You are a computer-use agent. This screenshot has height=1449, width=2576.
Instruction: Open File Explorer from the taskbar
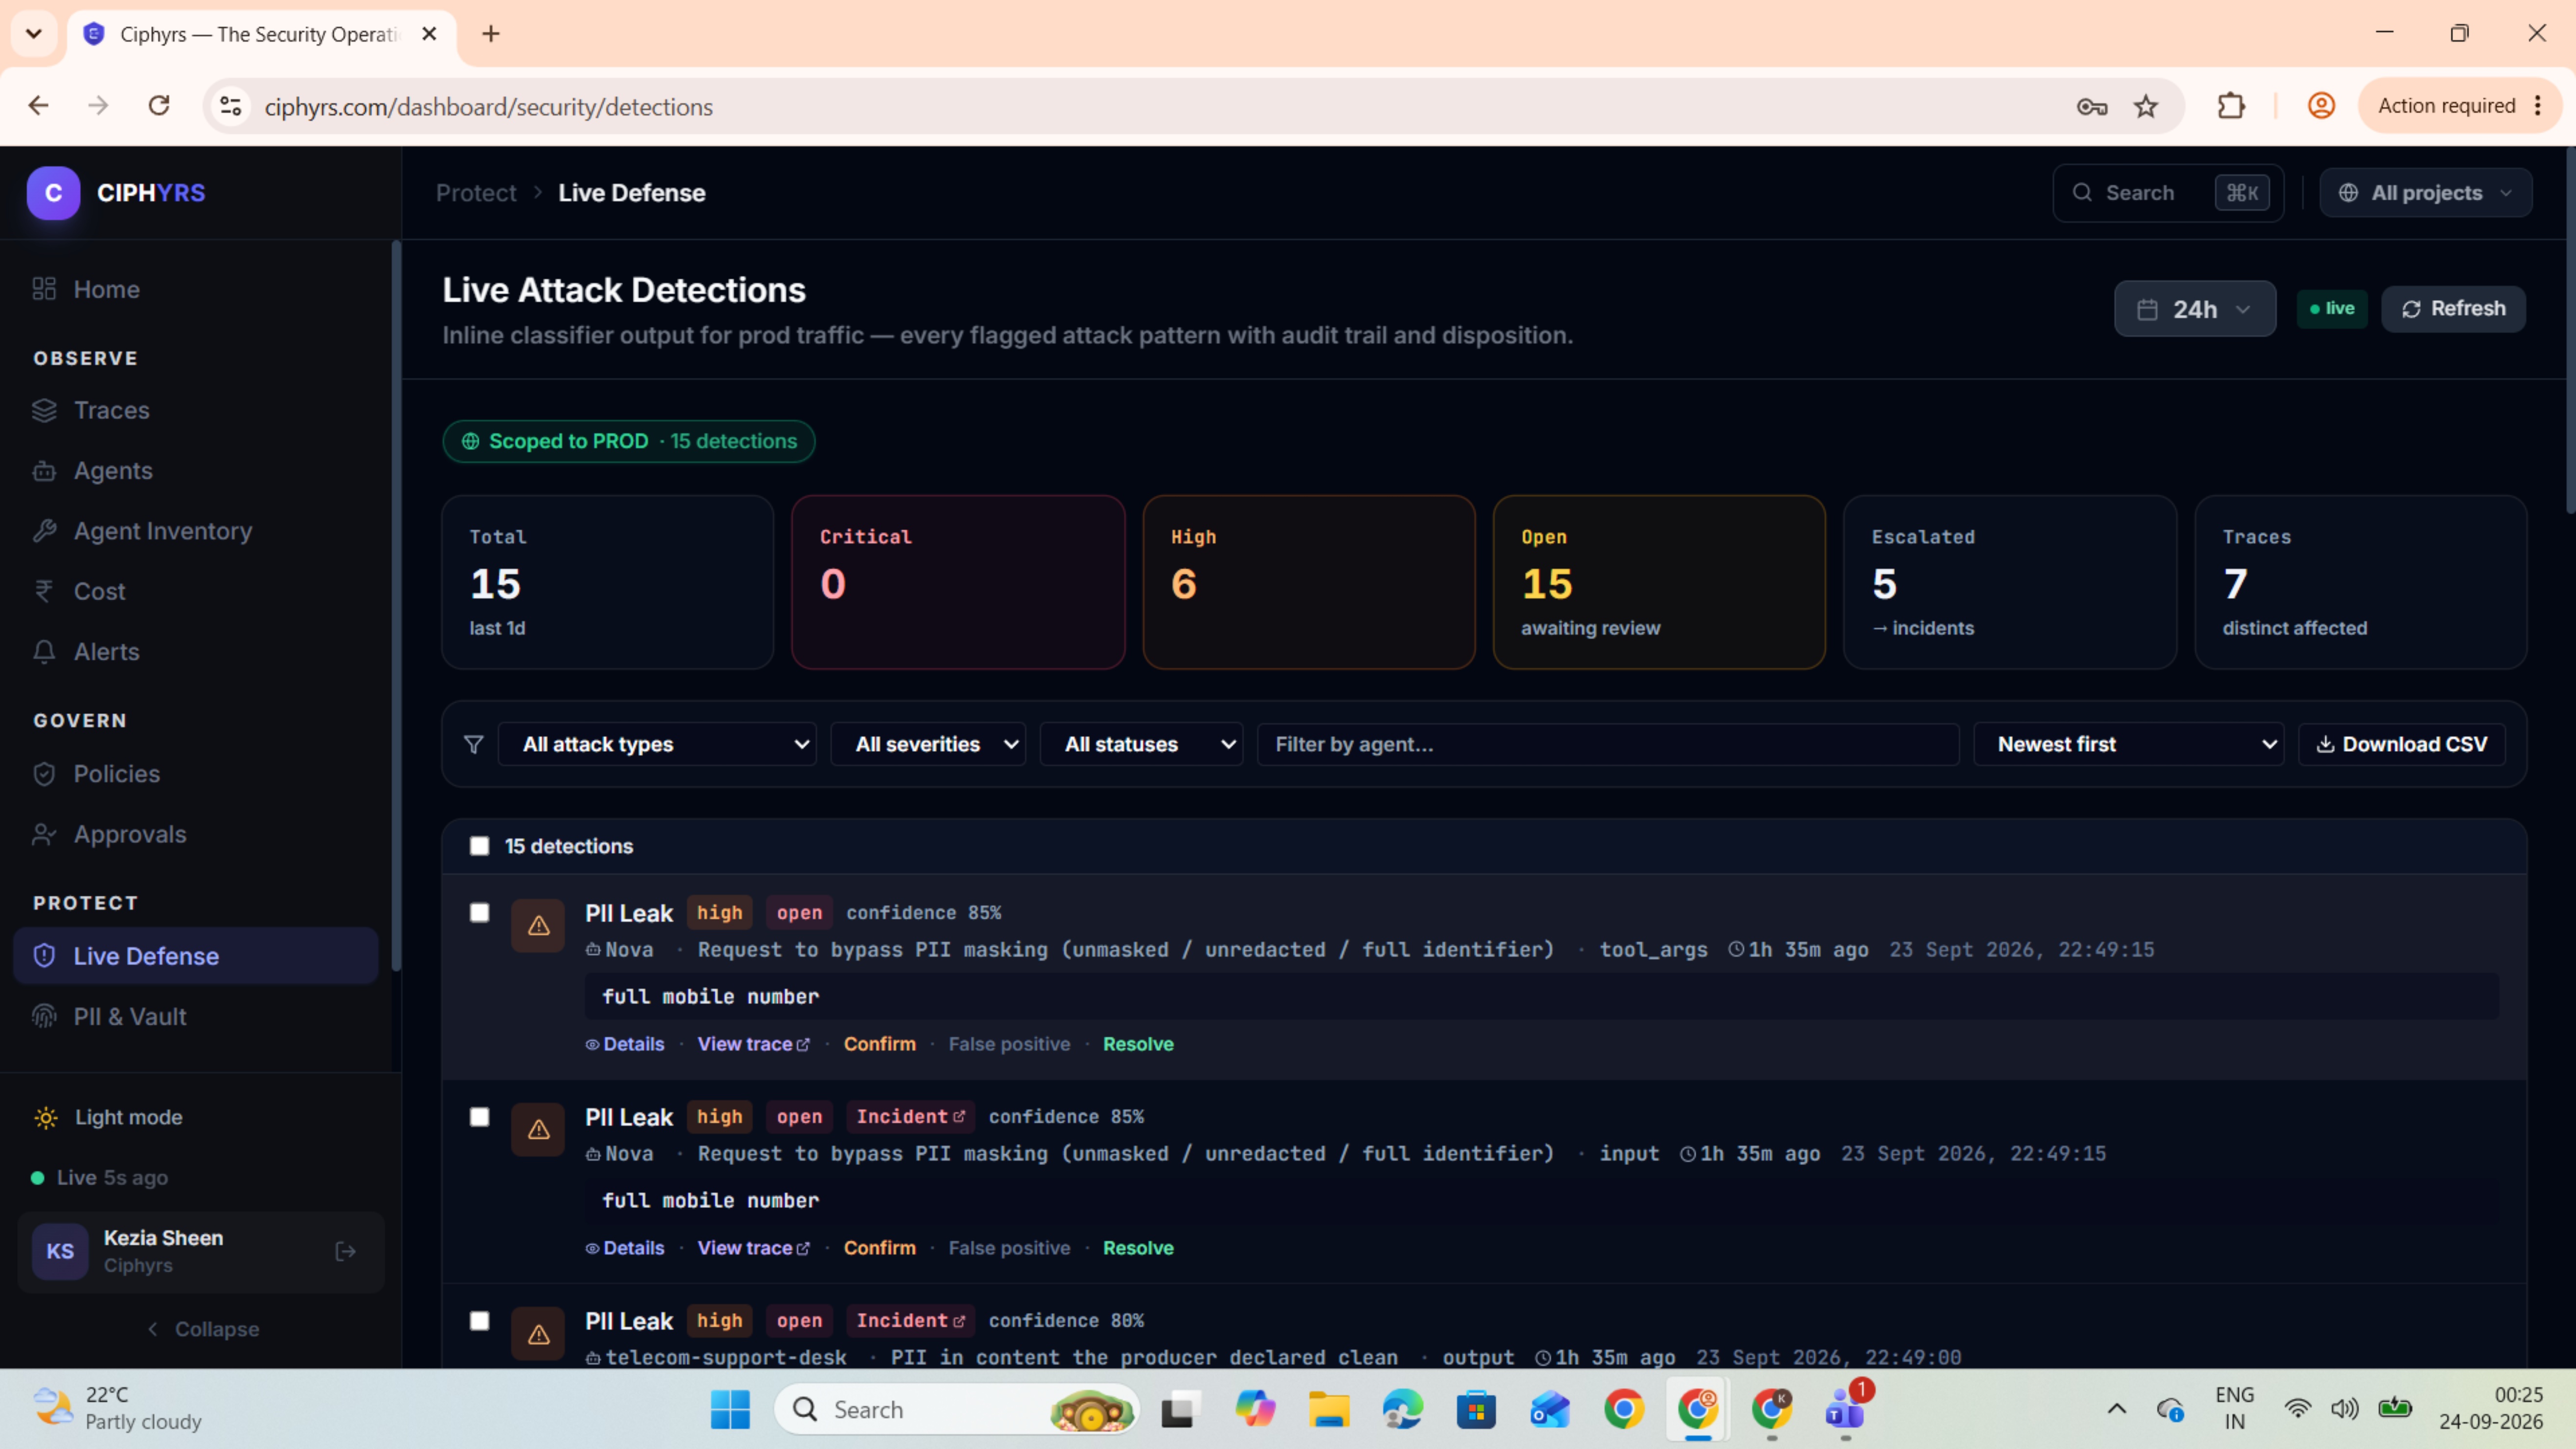point(1329,1409)
